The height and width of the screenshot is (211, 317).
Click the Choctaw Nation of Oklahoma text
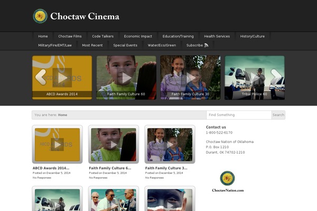230,142
